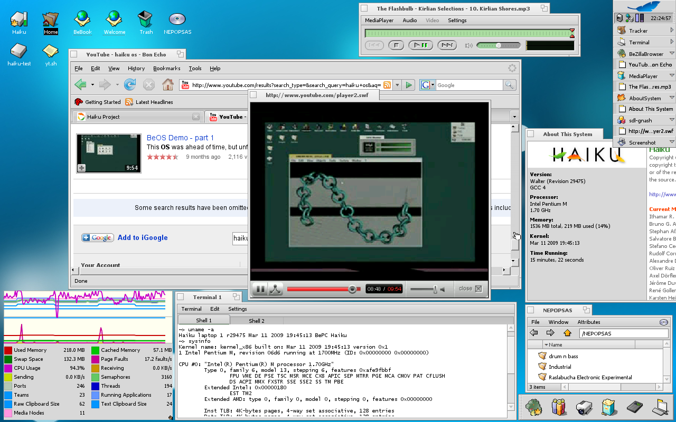Click the CPU Usage color swatch
This screenshot has height=422, width=676.
pyautogui.click(x=8, y=368)
